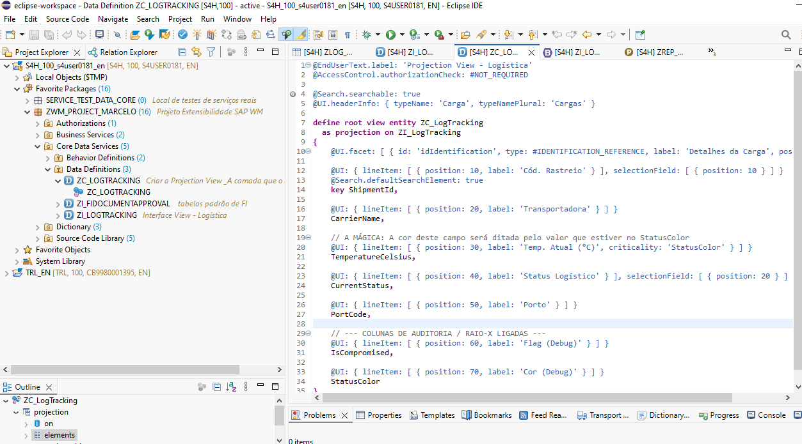Screen dimensions: 802x444
Task: Click the bug Debug toolbar icon
Action: pos(367,34)
